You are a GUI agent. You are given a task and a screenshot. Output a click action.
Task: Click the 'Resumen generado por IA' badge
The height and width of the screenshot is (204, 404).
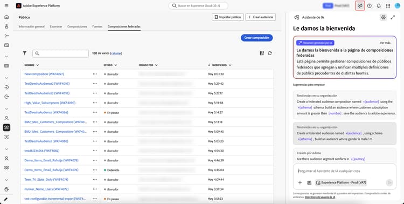315,43
